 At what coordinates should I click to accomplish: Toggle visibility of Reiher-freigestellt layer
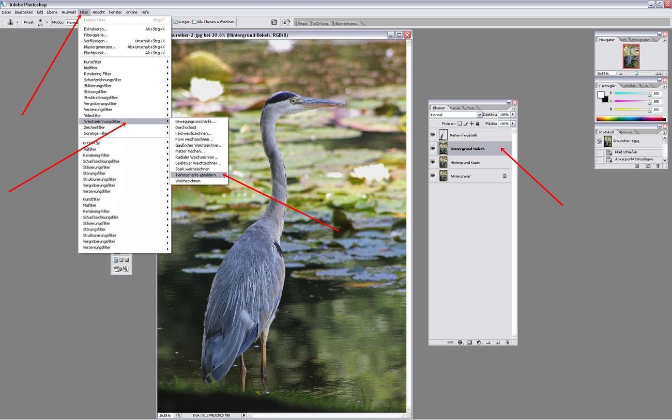[433, 135]
